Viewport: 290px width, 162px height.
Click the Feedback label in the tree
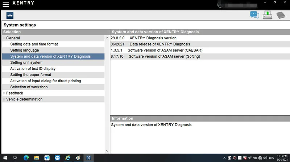(x=14, y=93)
